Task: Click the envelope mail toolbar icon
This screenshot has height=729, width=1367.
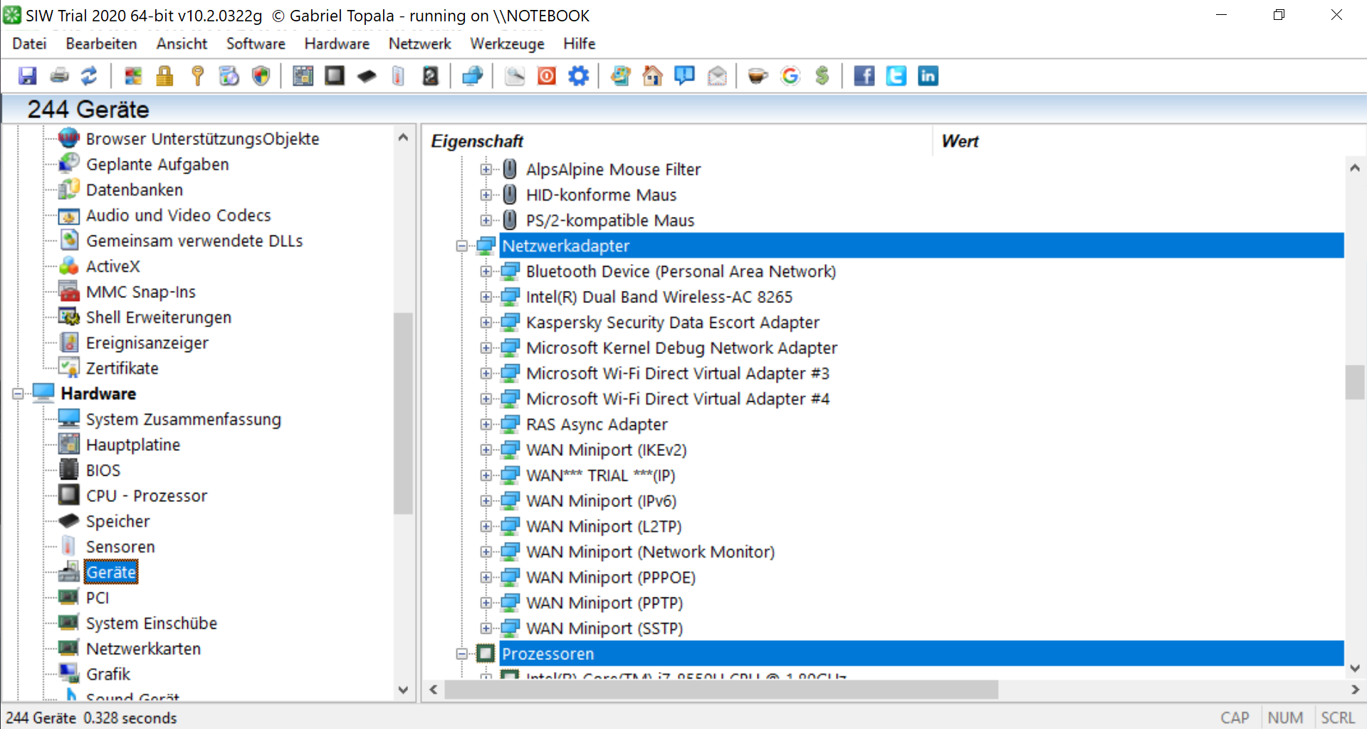Action: [717, 76]
